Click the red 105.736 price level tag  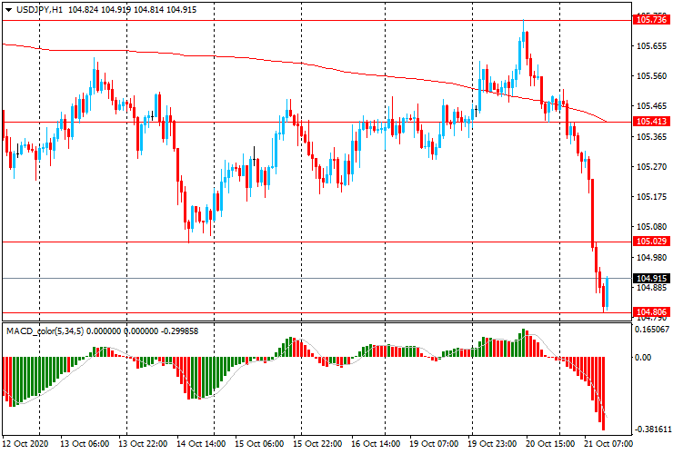[651, 20]
